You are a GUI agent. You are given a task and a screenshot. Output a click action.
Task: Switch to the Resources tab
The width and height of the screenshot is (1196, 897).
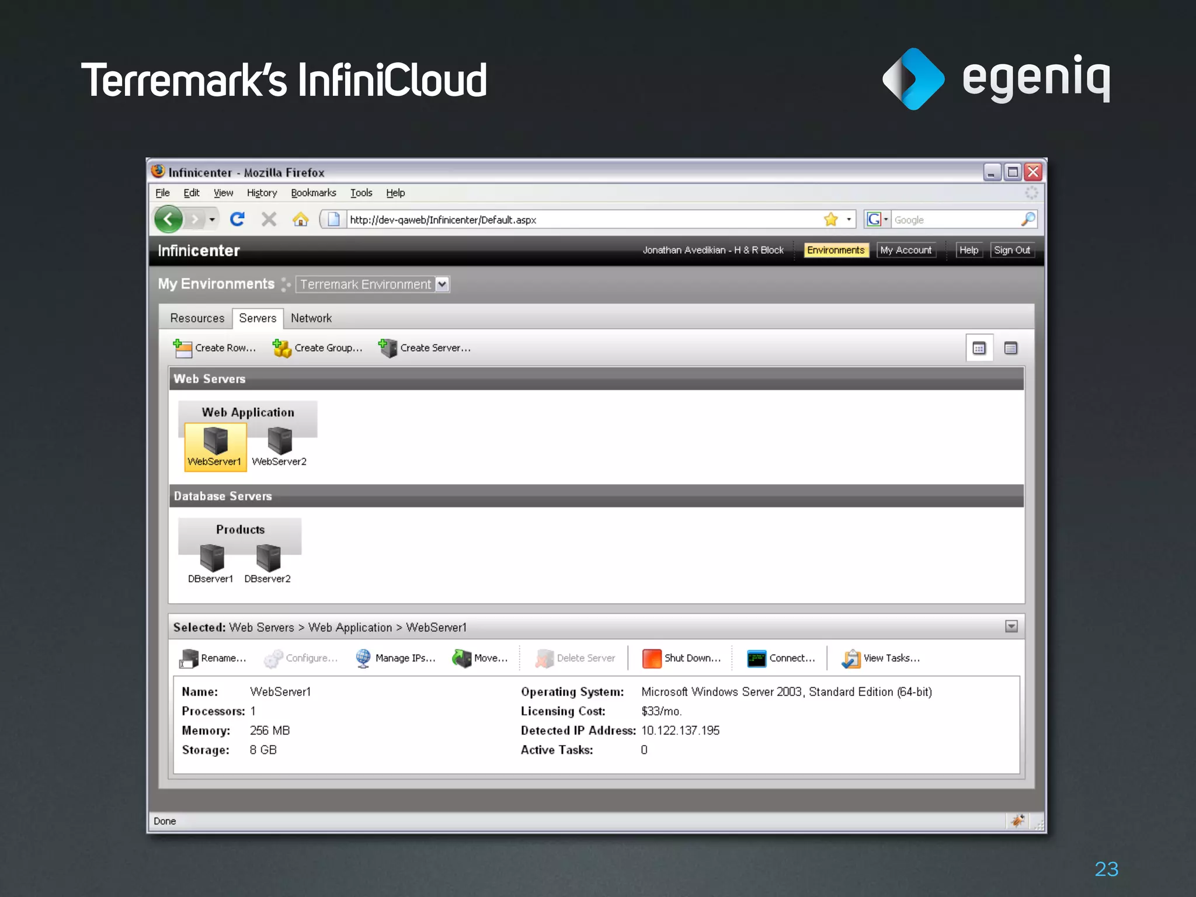point(197,318)
